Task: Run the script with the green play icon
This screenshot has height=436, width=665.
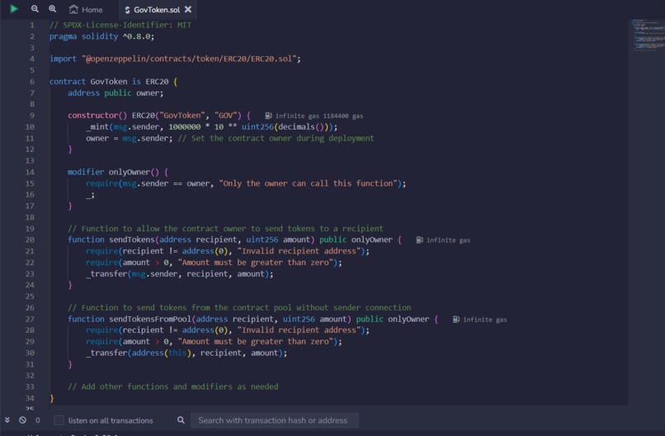Action: tap(14, 9)
